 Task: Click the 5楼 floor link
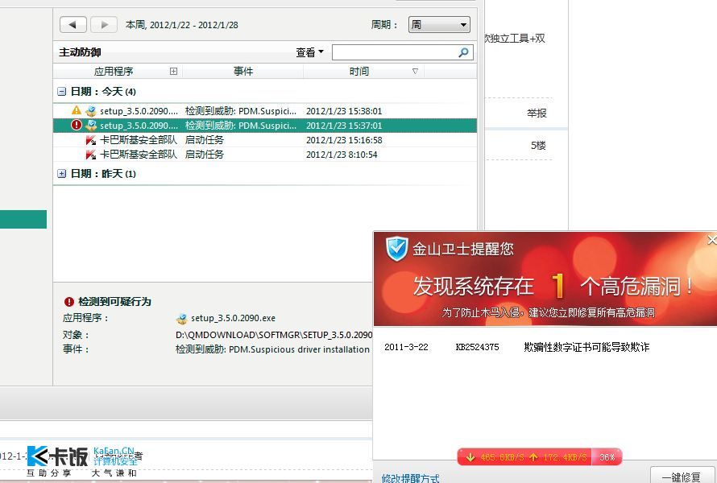point(538,146)
